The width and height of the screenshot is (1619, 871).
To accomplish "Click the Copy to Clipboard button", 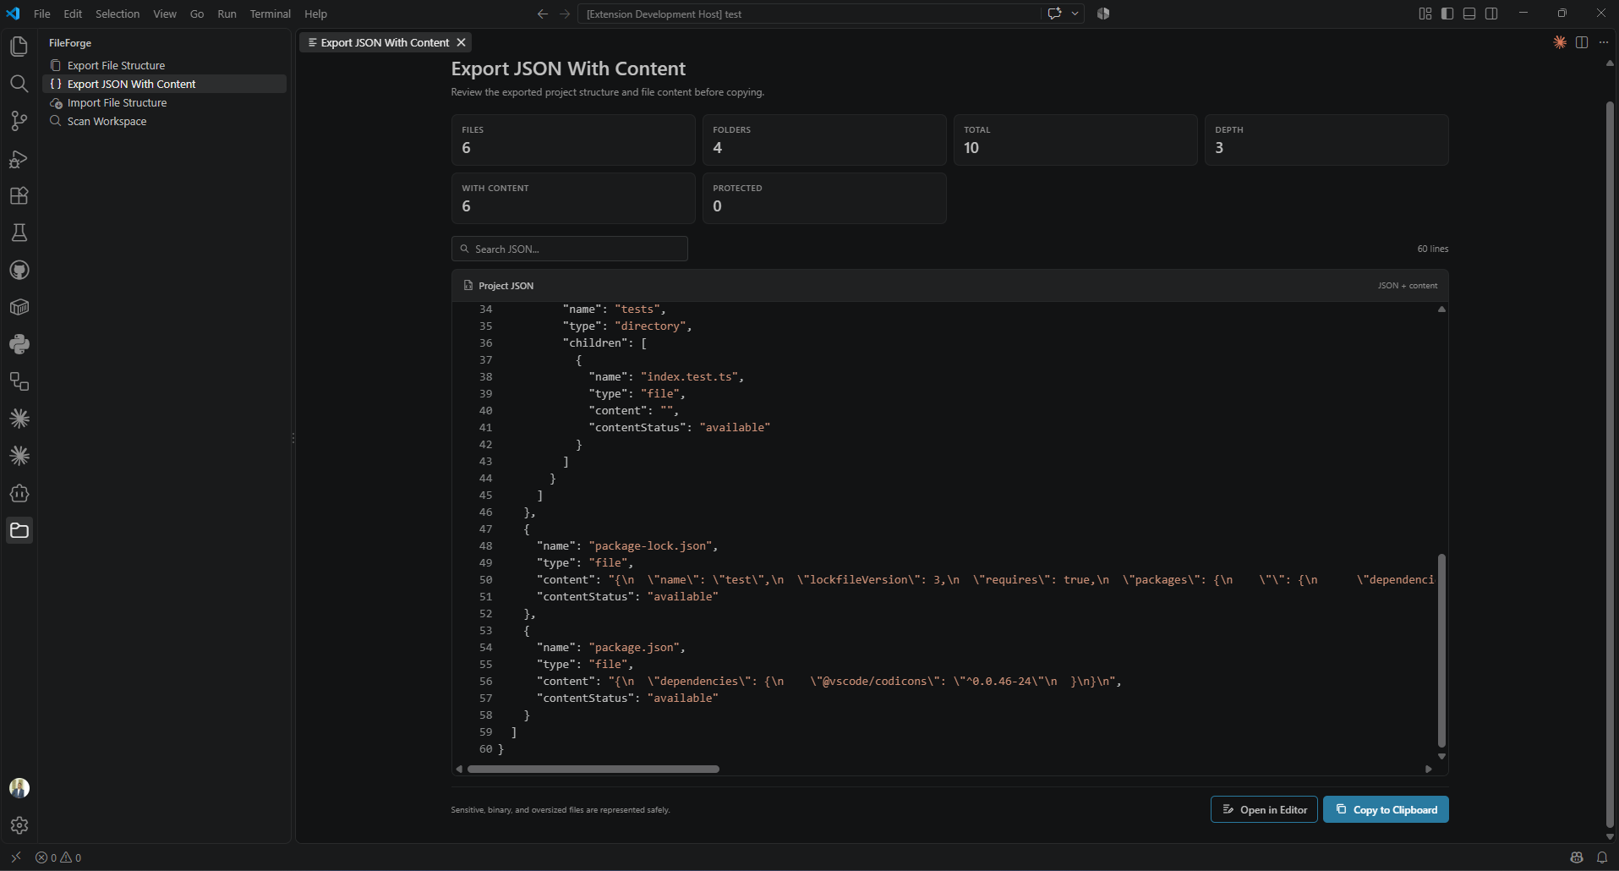I will point(1386,809).
